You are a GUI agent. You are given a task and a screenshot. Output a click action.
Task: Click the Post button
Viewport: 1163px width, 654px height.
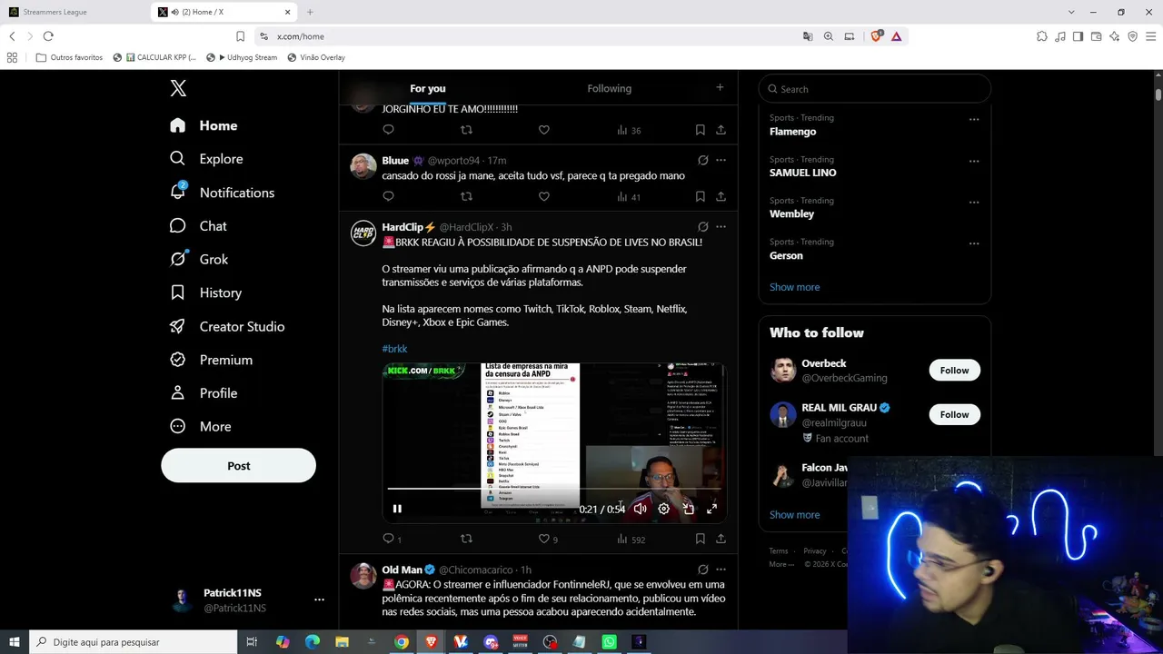tap(238, 466)
